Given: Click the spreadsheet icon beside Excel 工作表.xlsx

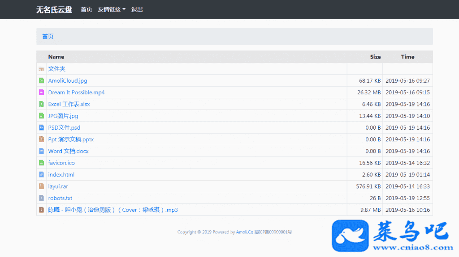Looking at the screenshot, I should (x=41, y=104).
